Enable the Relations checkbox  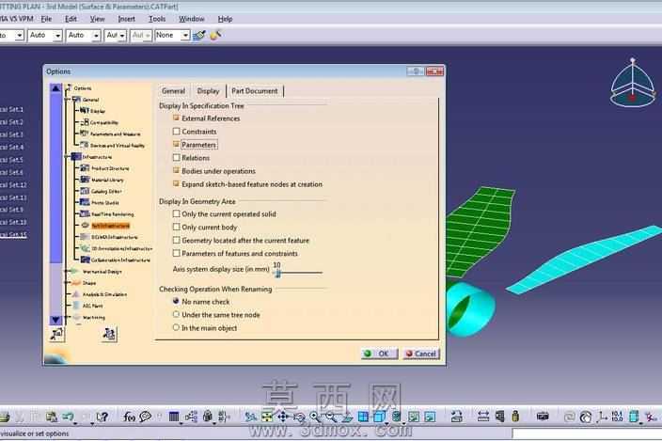point(177,157)
